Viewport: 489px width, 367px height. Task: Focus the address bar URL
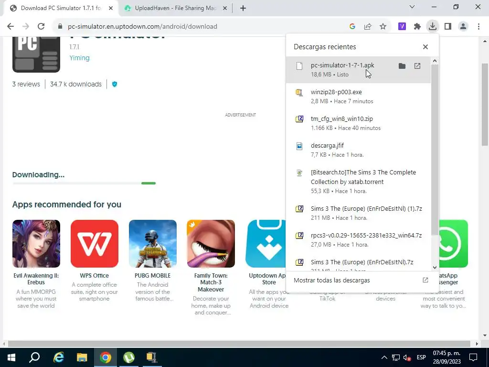coord(142,27)
